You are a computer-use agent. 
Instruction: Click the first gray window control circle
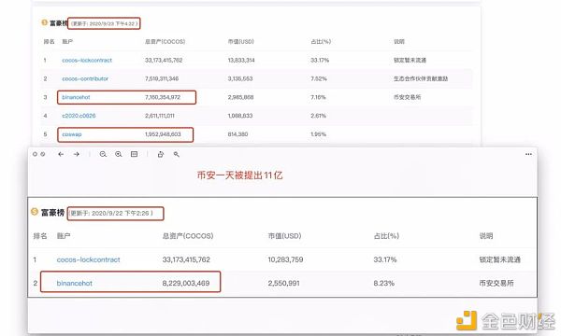[35, 154]
